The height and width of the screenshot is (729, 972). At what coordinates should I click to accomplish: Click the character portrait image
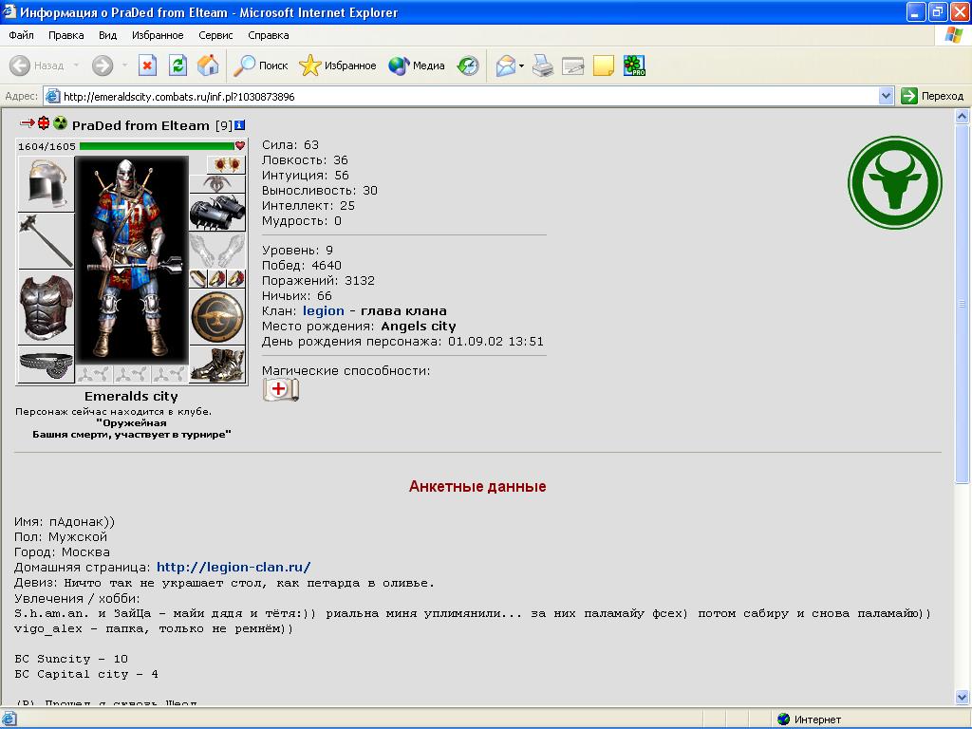click(131, 260)
